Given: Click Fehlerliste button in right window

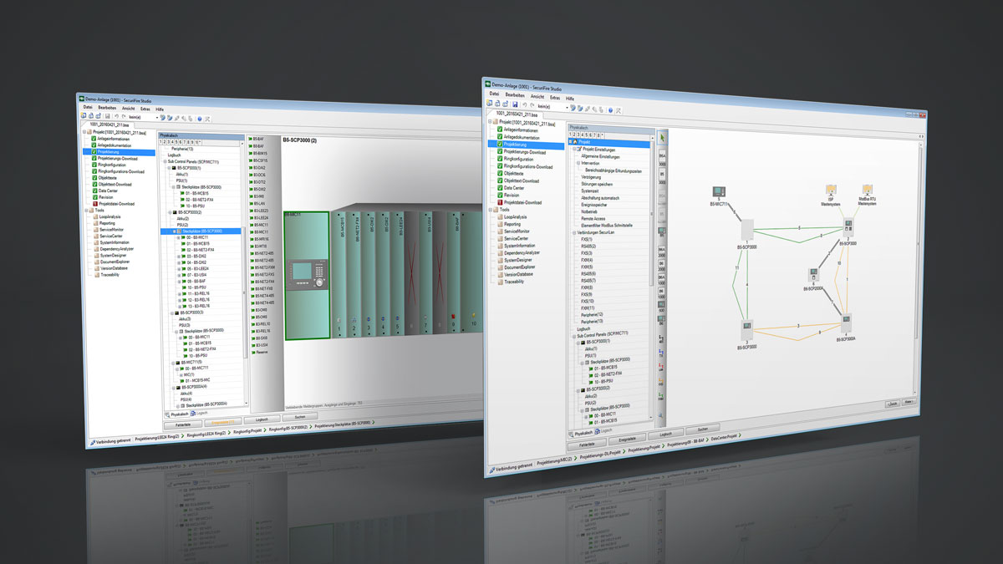Looking at the screenshot, I should click(x=587, y=445).
